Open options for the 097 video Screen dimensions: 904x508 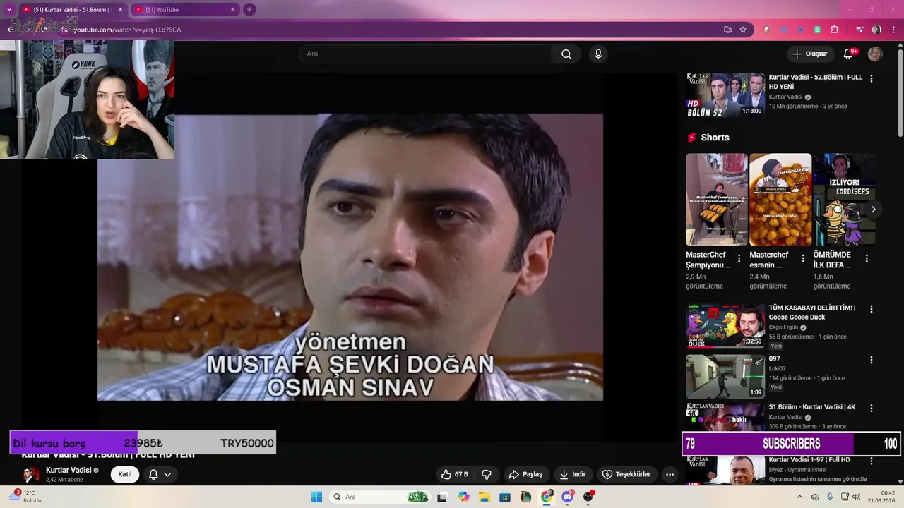point(871,360)
